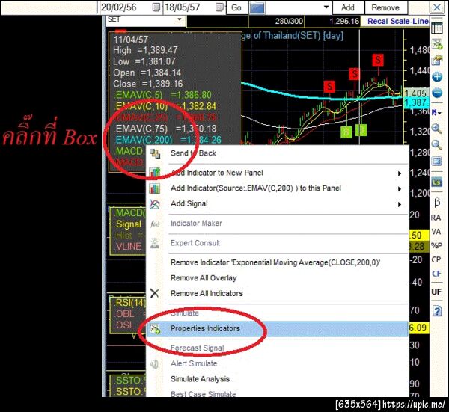The image size is (449, 412).
Task: Expand the Add Signal submenu arrow
Action: click(x=400, y=204)
